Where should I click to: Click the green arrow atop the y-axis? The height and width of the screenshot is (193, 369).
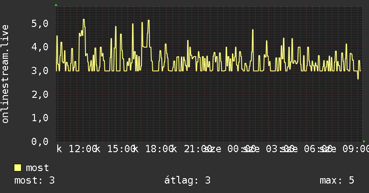click(56, 5)
